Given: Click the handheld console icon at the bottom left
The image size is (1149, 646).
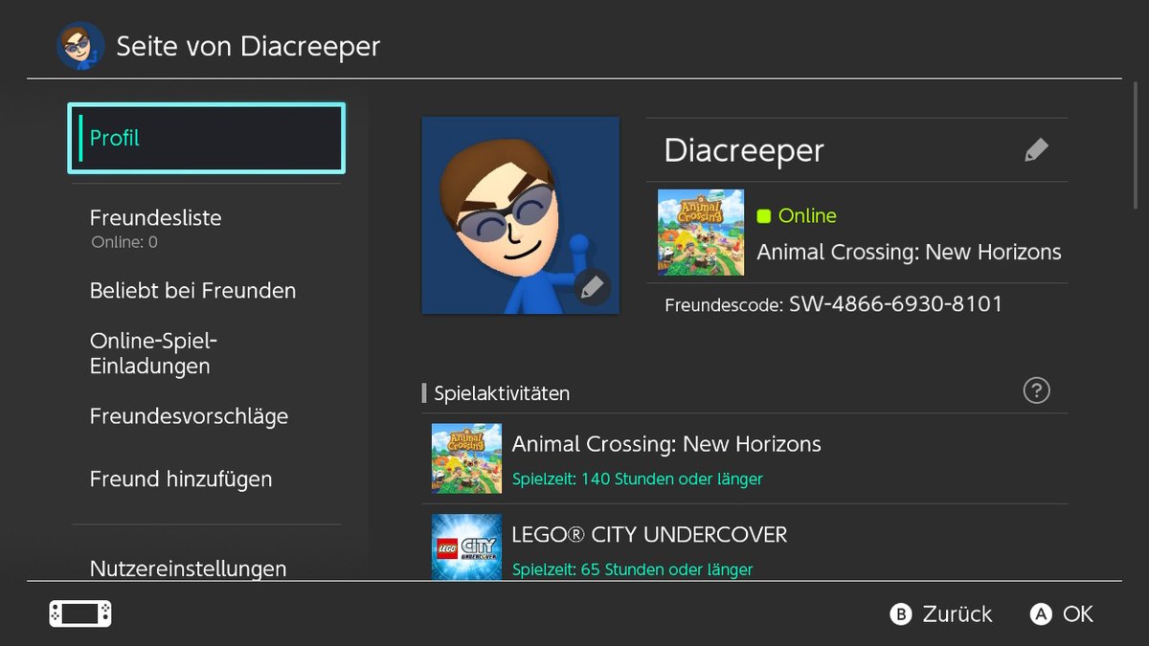Looking at the screenshot, I should [80, 613].
